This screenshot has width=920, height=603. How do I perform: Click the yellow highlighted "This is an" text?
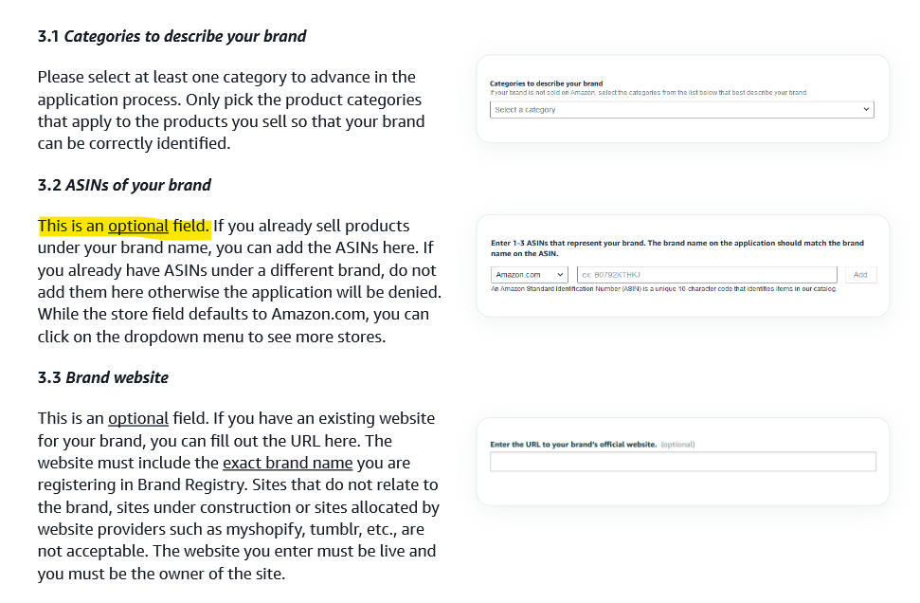coord(71,226)
